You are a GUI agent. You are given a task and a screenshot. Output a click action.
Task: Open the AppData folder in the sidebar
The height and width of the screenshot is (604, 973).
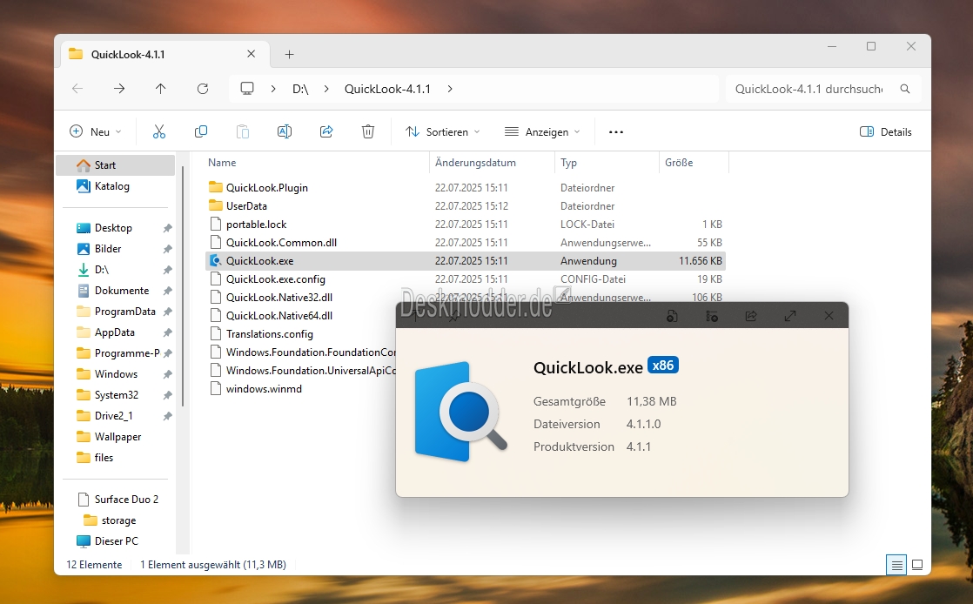pyautogui.click(x=114, y=332)
